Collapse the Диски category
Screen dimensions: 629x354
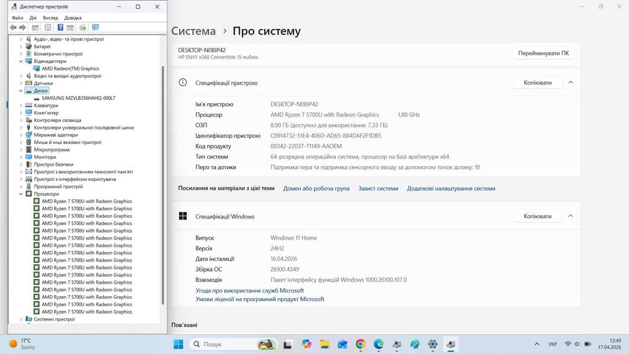click(21, 91)
